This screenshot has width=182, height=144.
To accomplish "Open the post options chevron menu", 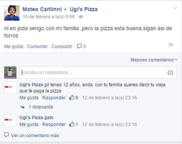I will pos(175,8).
